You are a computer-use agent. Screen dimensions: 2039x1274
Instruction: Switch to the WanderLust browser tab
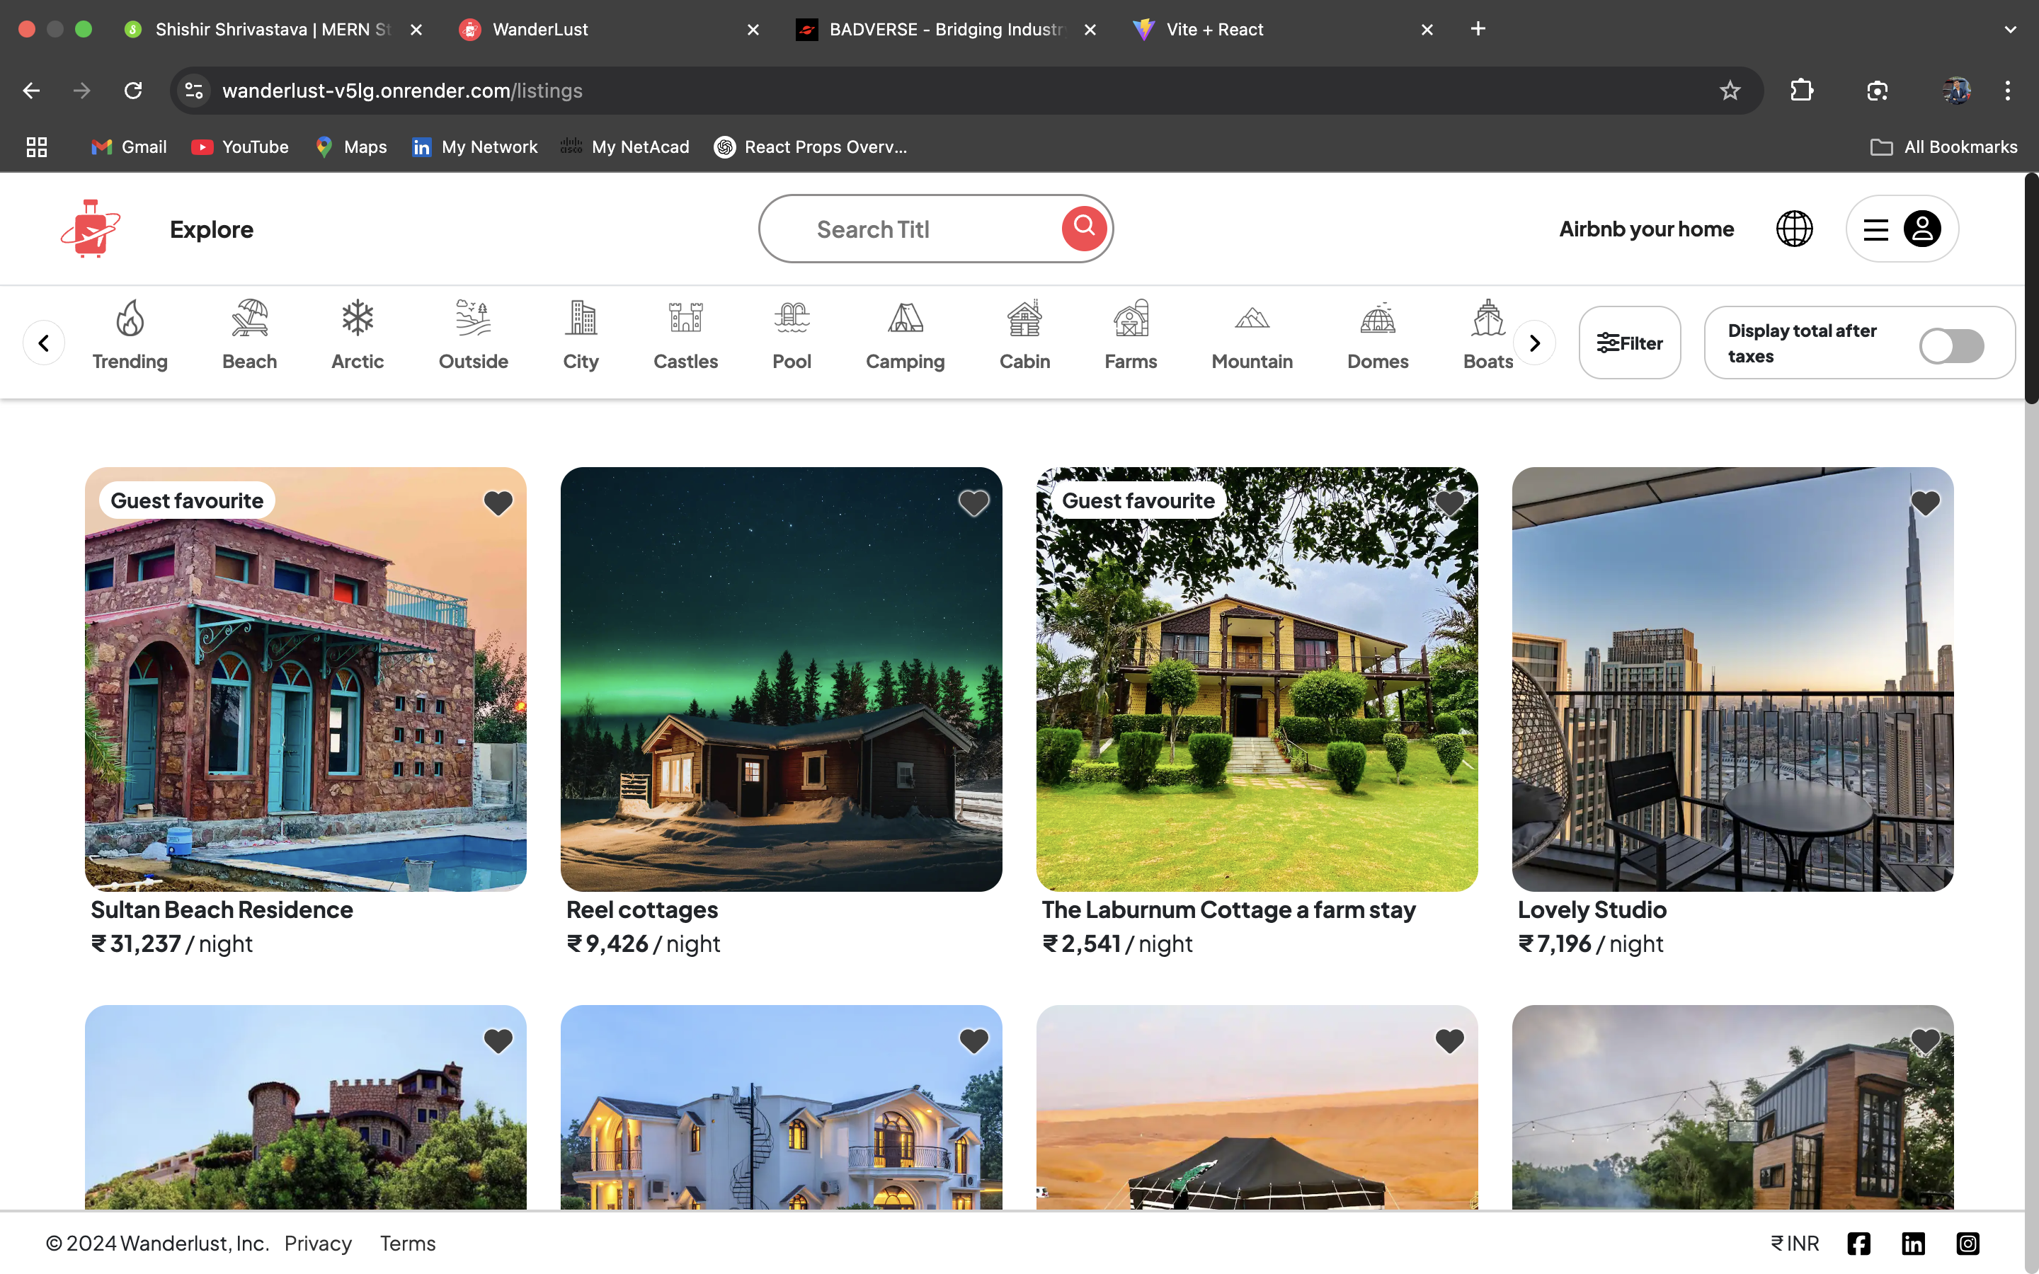[x=608, y=30]
